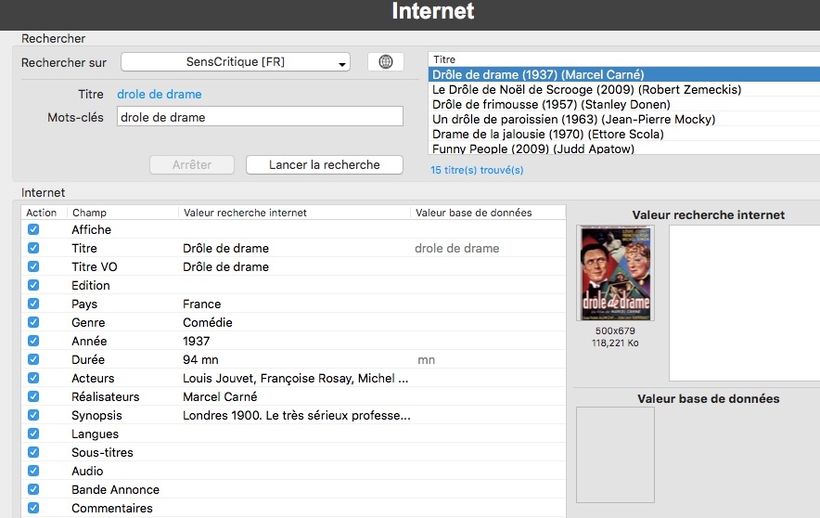Select the Réalisateurs row Marcel Carné value
The height and width of the screenshot is (518, 820).
click(x=220, y=396)
